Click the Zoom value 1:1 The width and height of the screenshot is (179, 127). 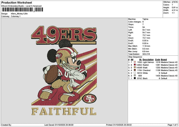point(173,13)
